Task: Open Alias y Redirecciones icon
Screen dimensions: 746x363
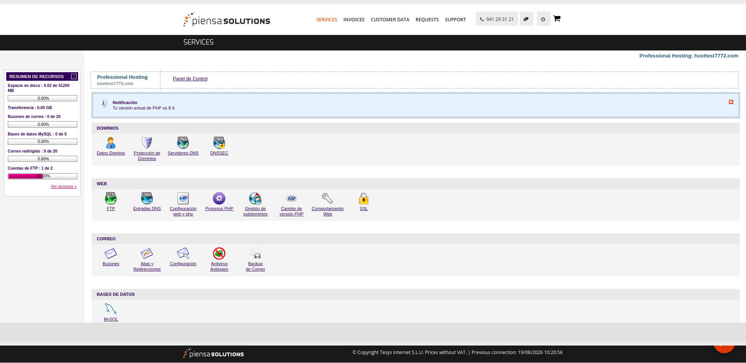Action: coord(147,254)
